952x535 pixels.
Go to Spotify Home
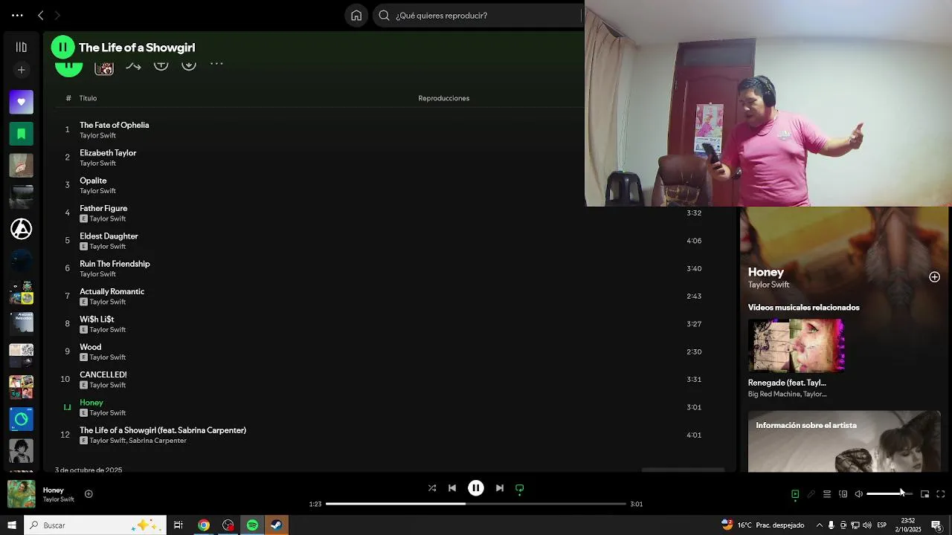pos(356,15)
